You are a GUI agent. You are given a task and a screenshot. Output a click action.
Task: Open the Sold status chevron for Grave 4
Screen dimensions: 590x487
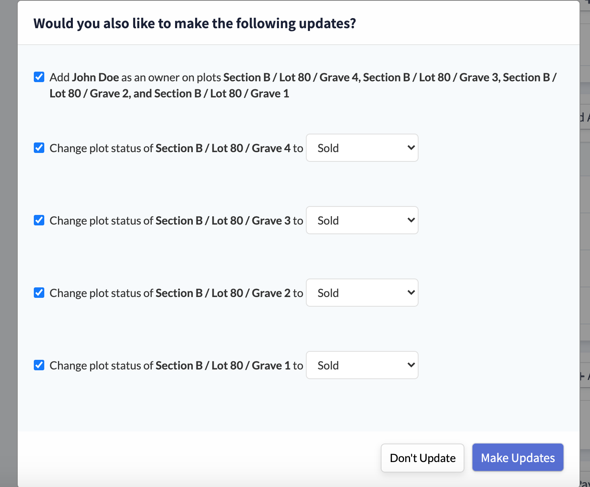411,148
